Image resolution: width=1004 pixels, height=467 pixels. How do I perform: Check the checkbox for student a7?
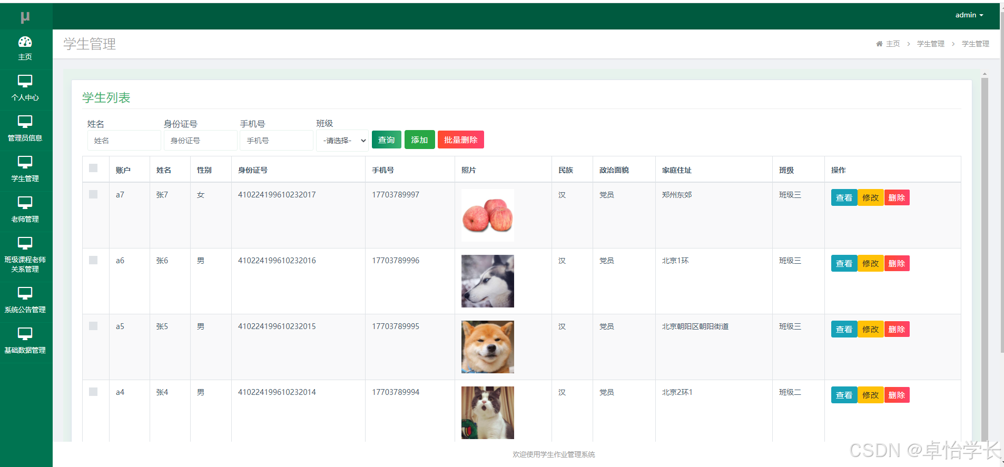coord(93,194)
